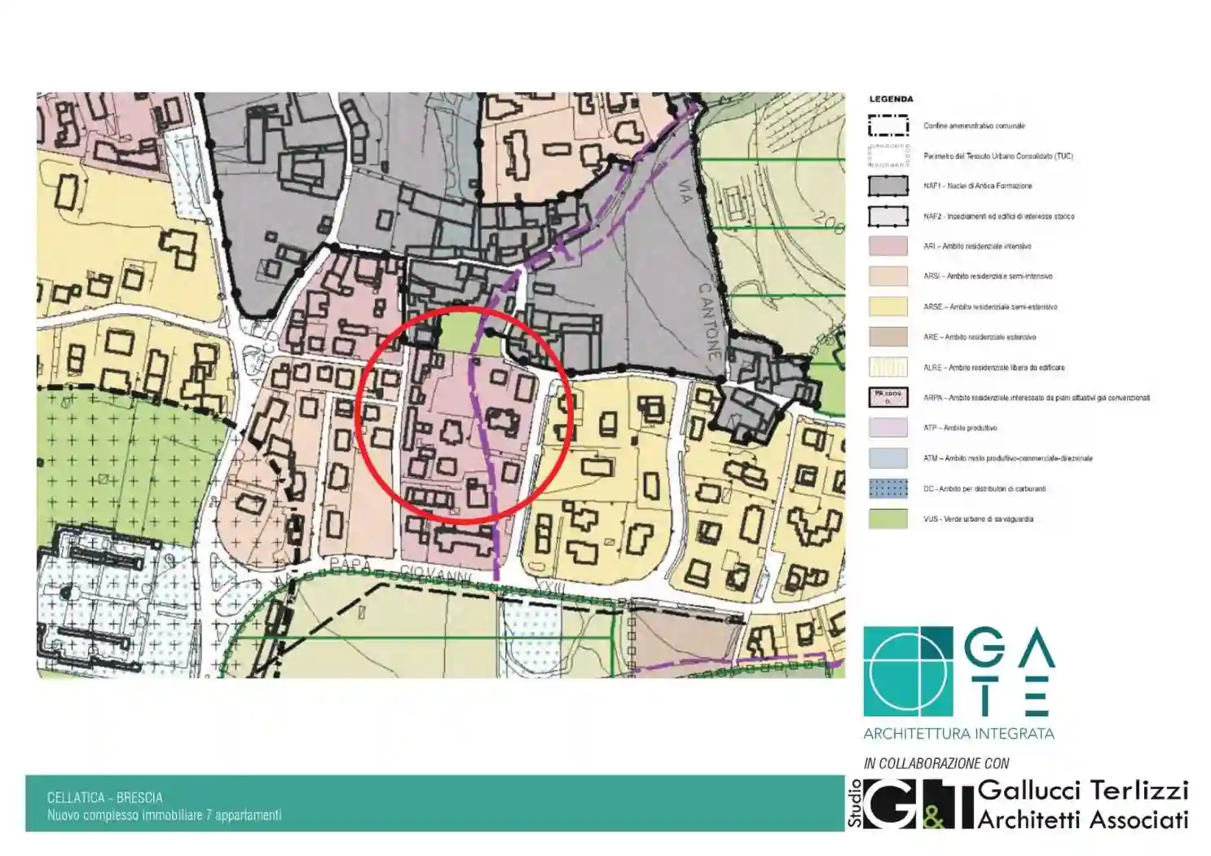The width and height of the screenshot is (1211, 856).
Task: Select the ARSE yellow color swatch
Action: point(887,307)
